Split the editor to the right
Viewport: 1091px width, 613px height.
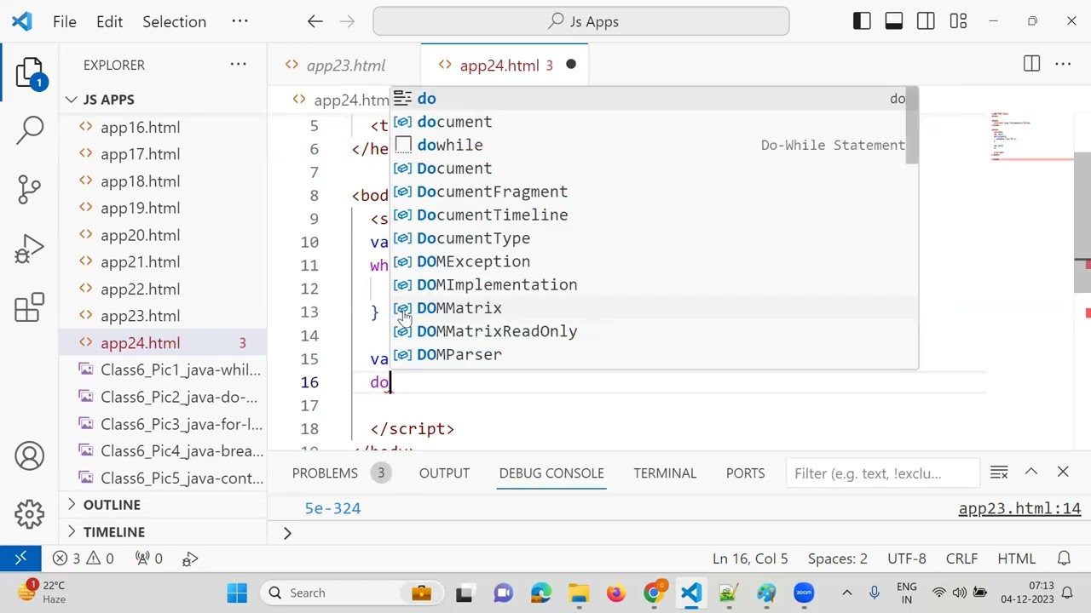click(1031, 64)
